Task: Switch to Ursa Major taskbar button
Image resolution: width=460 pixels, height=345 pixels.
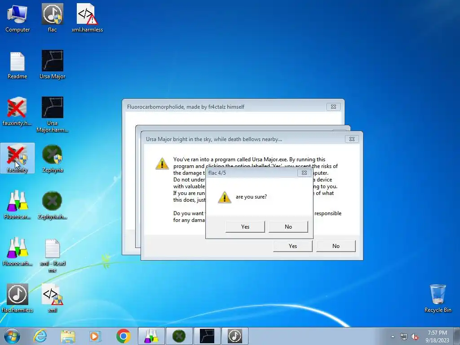Action: [x=207, y=336]
